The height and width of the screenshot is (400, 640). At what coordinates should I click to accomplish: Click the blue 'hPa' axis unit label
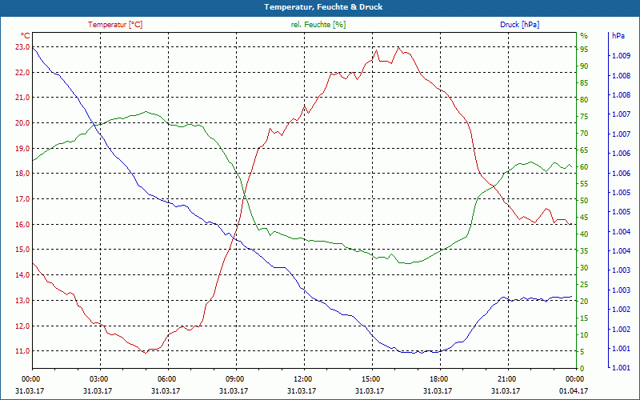618,36
